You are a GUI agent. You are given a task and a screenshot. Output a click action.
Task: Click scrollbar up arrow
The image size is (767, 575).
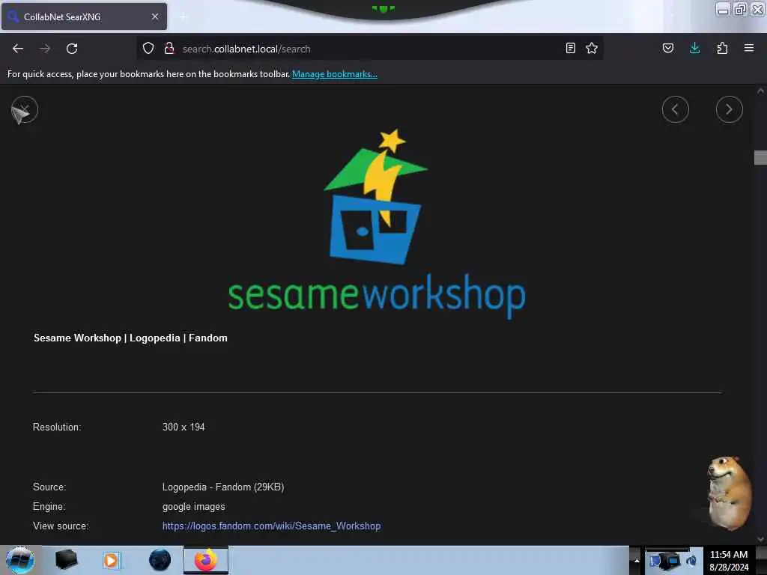tap(760, 91)
